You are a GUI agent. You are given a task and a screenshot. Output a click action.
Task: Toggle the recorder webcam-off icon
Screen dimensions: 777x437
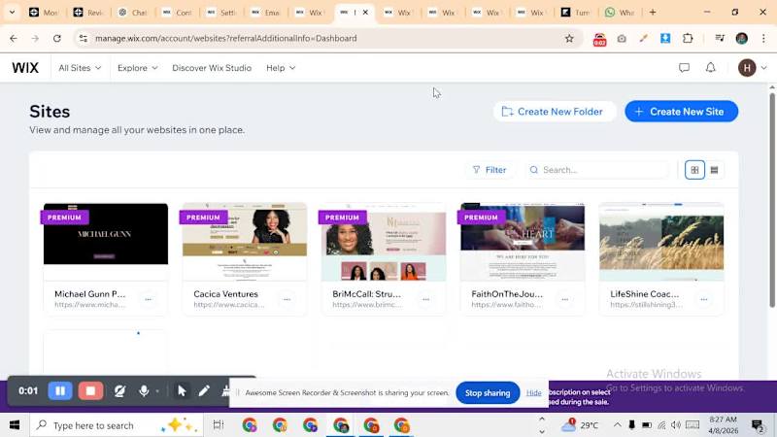tap(119, 391)
